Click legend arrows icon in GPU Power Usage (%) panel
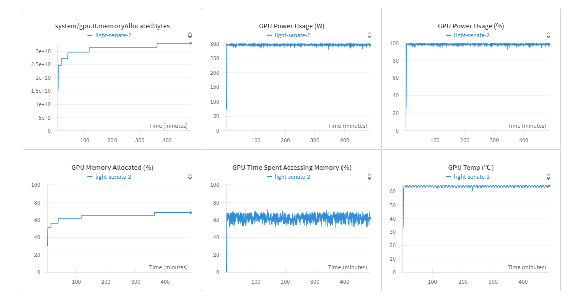Viewport: 570px width, 298px height. [548, 35]
